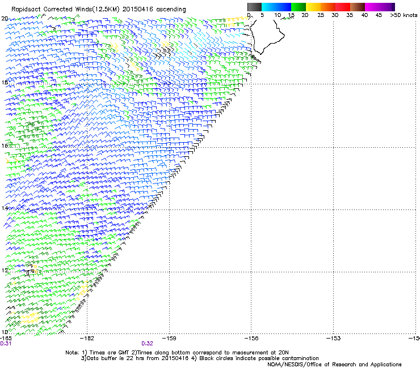
Task: Click the purple time stamp '0:31'
Action: pyautogui.click(x=6, y=344)
